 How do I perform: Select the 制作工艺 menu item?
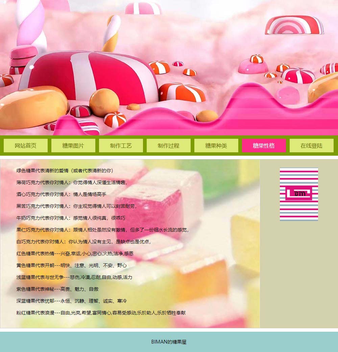point(121,146)
